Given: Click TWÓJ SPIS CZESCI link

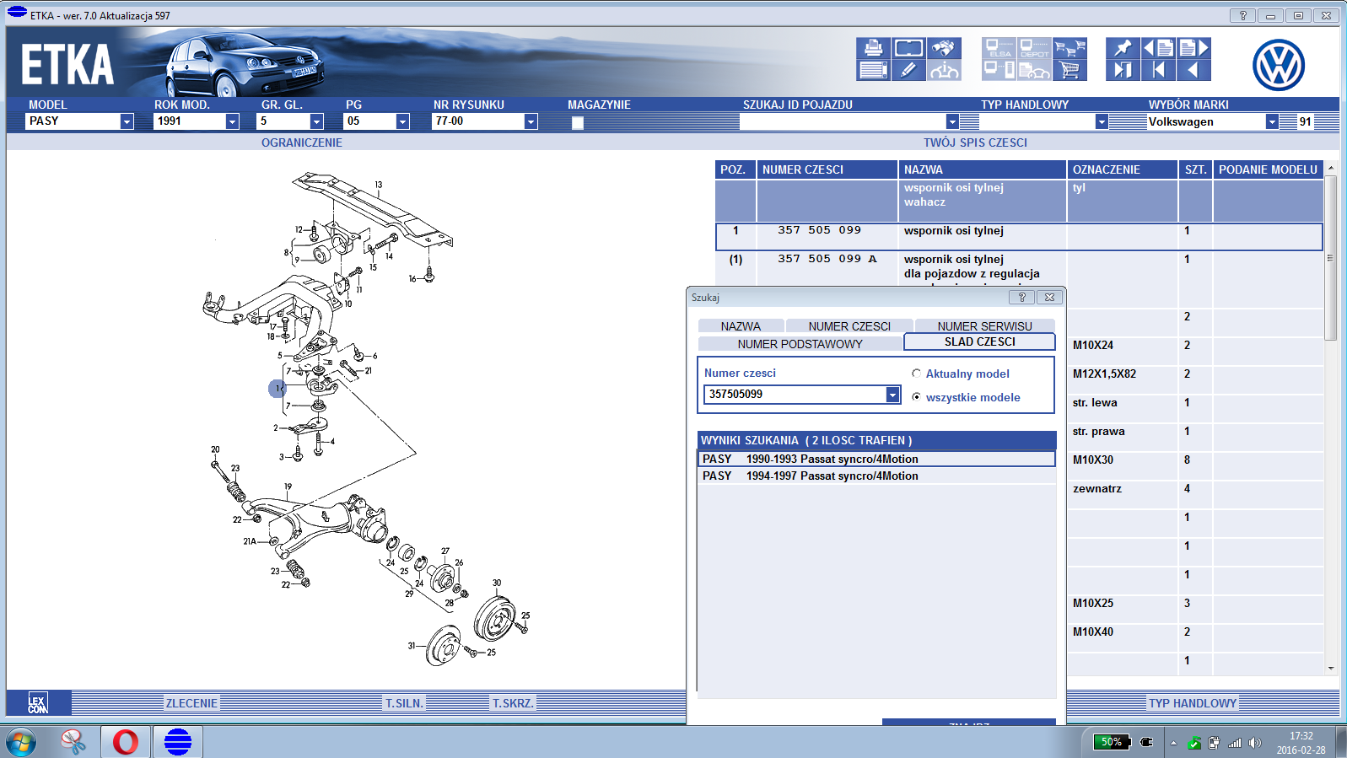Looking at the screenshot, I should pyautogui.click(x=975, y=142).
